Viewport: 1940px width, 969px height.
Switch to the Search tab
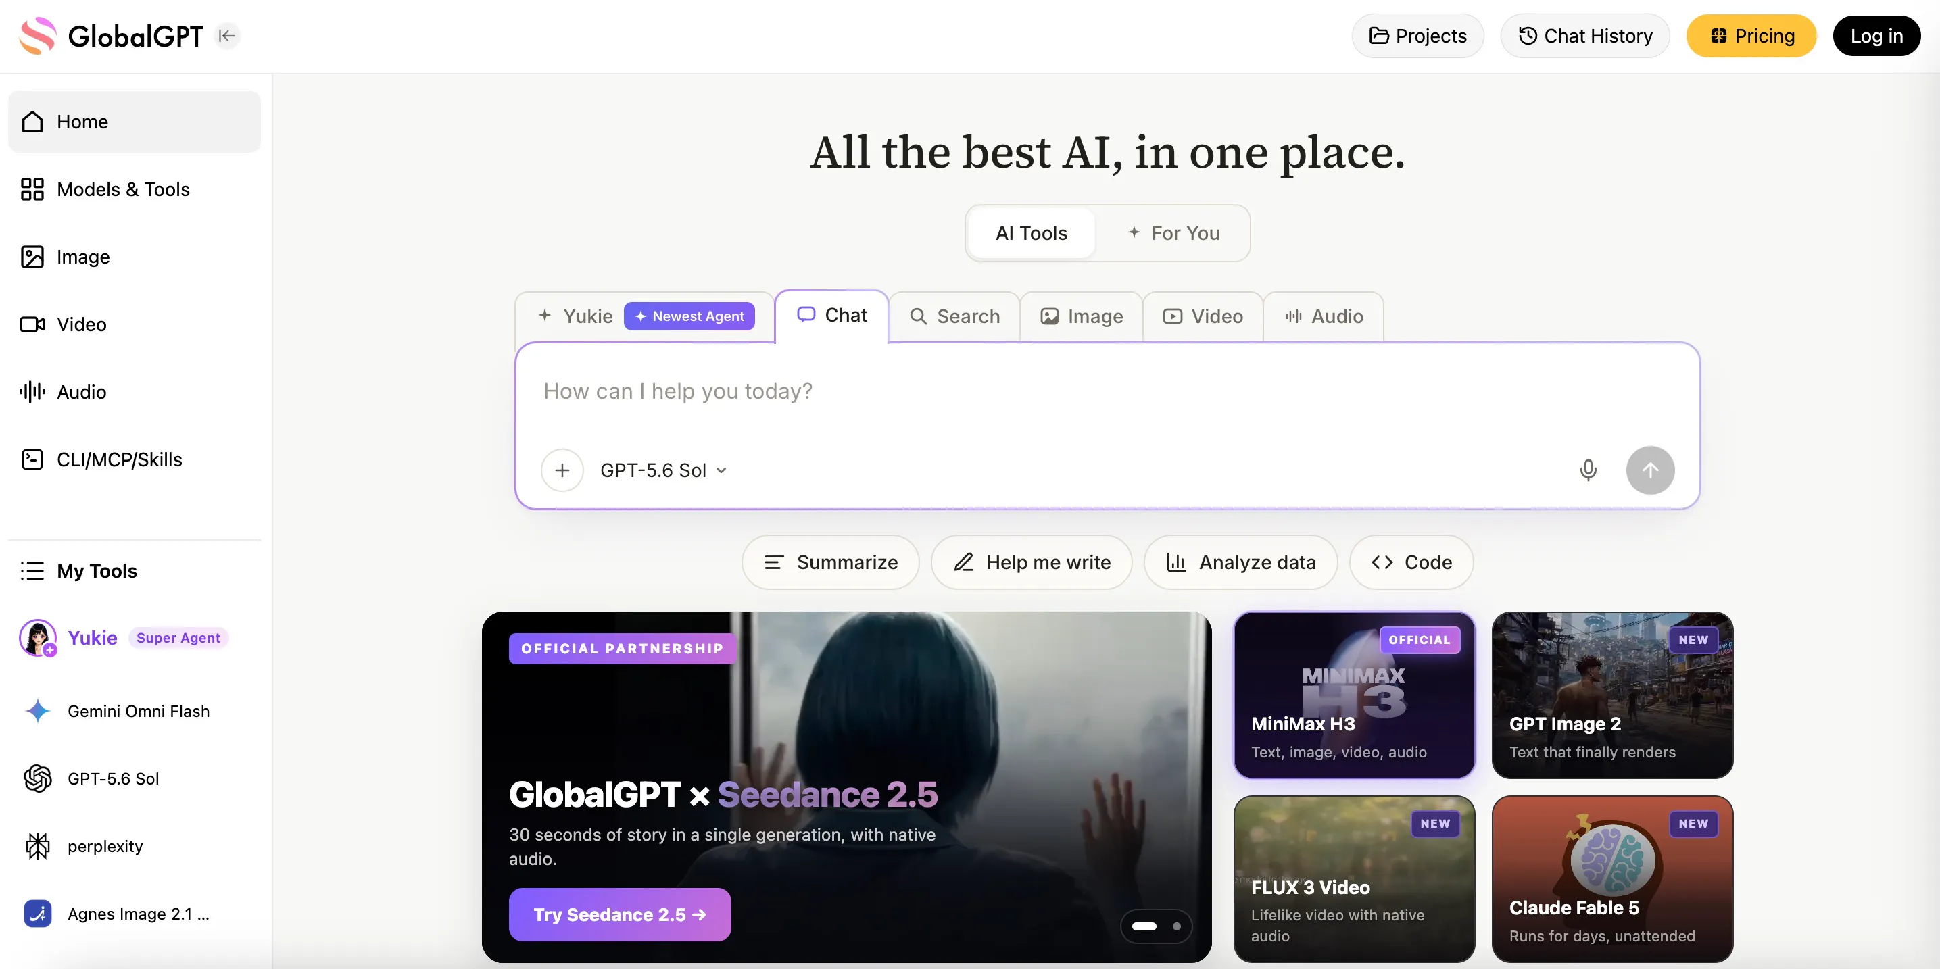pyautogui.click(x=954, y=316)
